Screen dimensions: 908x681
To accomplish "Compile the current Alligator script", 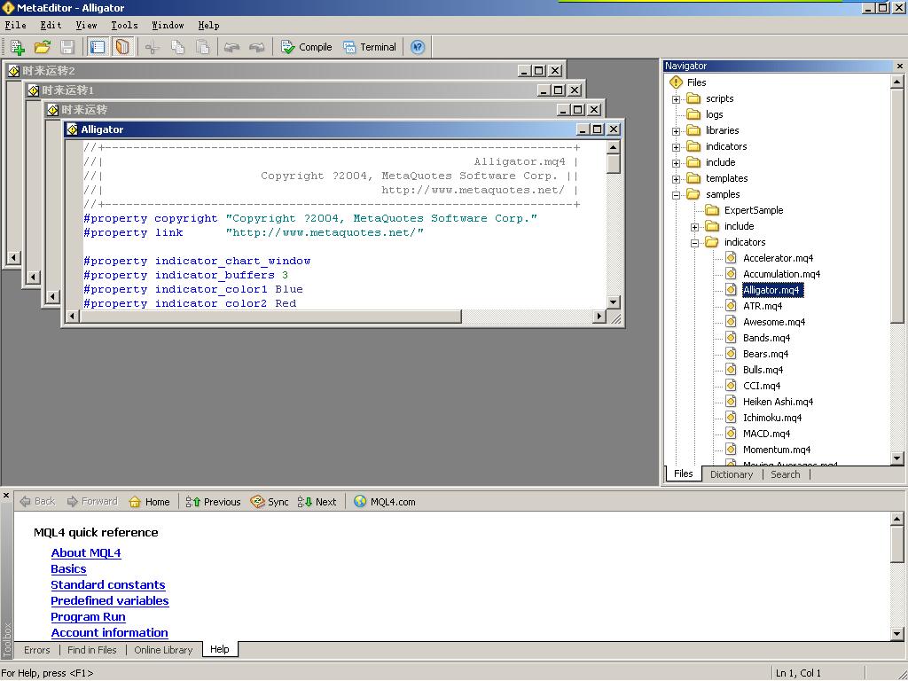I will [306, 47].
